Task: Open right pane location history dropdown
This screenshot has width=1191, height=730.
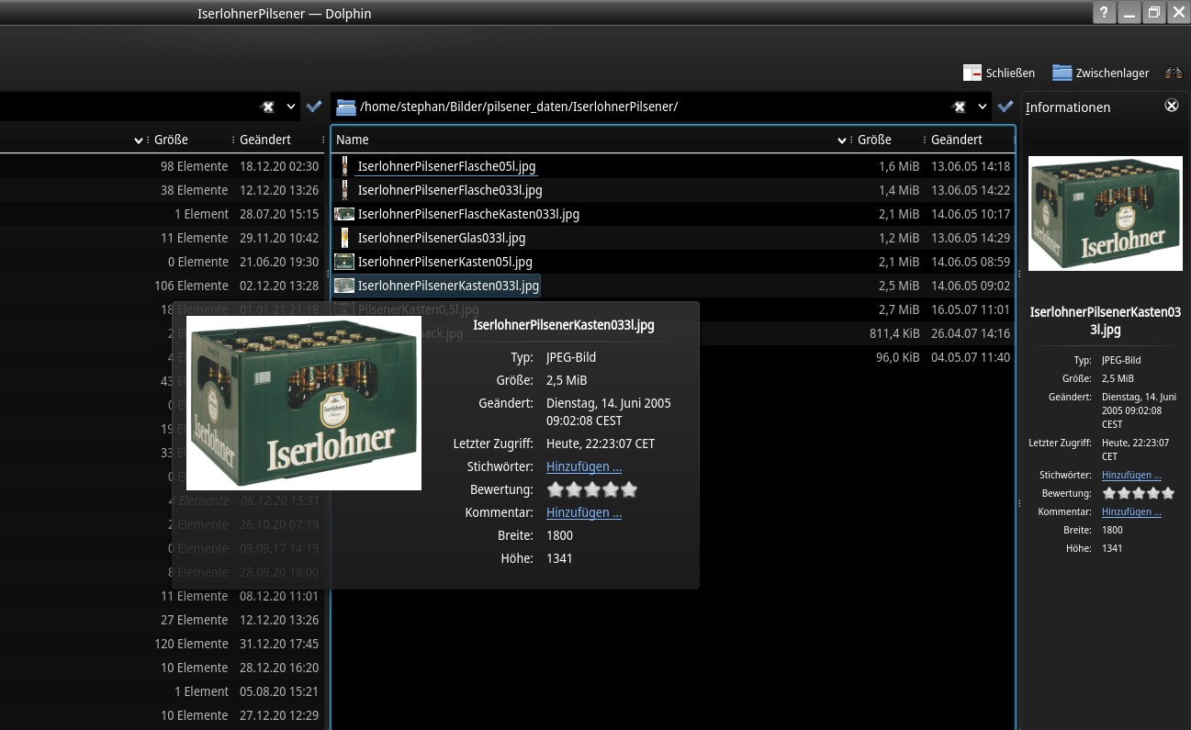Action: (983, 107)
